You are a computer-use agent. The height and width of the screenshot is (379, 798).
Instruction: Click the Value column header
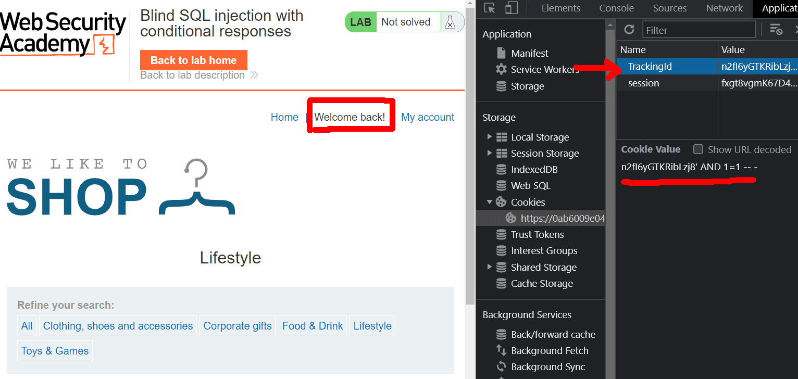pyautogui.click(x=758, y=50)
